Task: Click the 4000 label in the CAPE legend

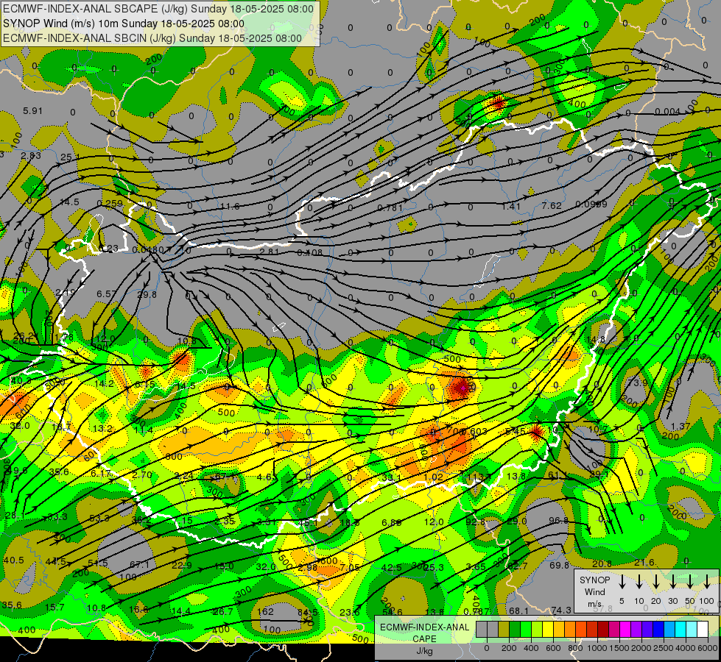Action: coord(686,648)
